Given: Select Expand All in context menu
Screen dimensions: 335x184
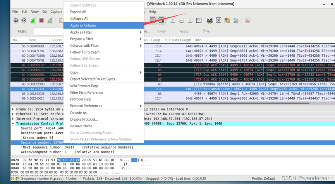Looking at the screenshot, I should (104, 12).
